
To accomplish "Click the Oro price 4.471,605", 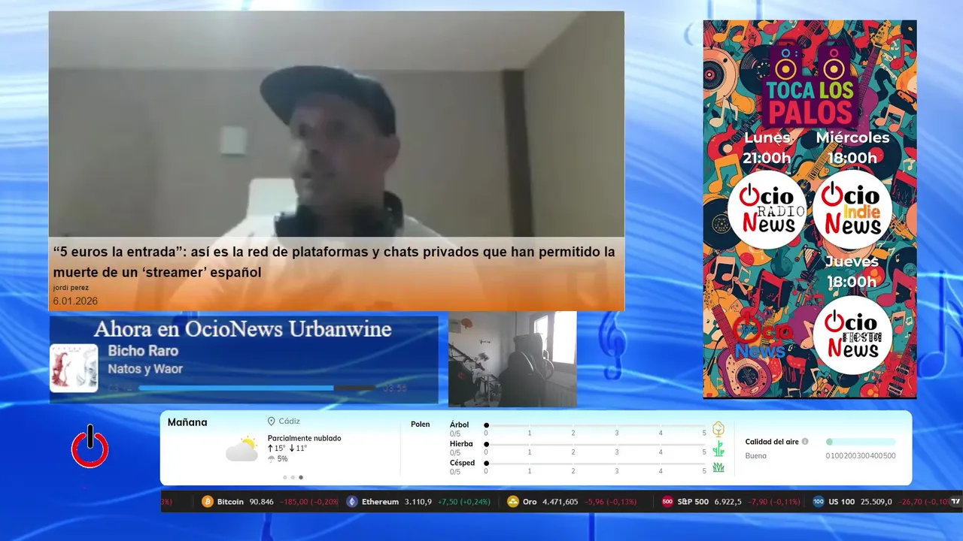I will [x=560, y=502].
